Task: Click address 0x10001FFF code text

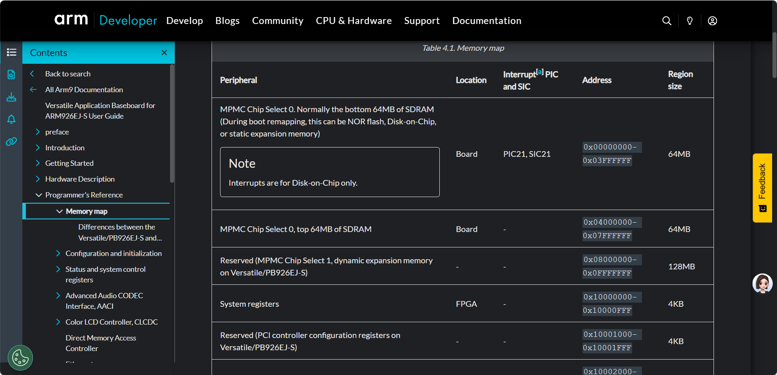Action: (x=607, y=348)
